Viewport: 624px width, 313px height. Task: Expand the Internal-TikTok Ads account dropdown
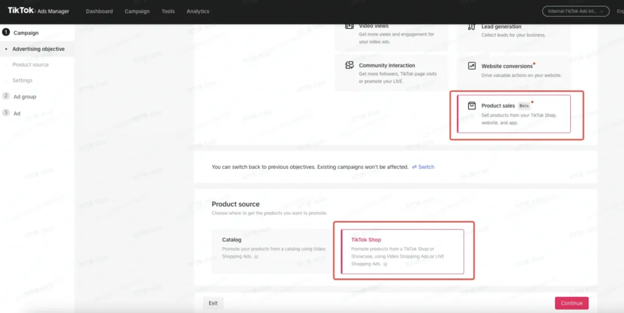575,11
